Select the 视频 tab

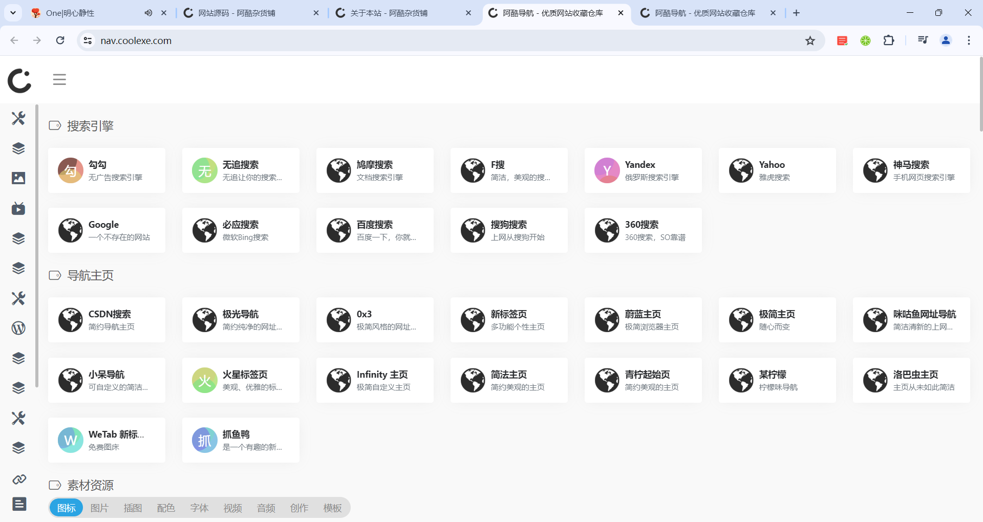pyautogui.click(x=232, y=508)
